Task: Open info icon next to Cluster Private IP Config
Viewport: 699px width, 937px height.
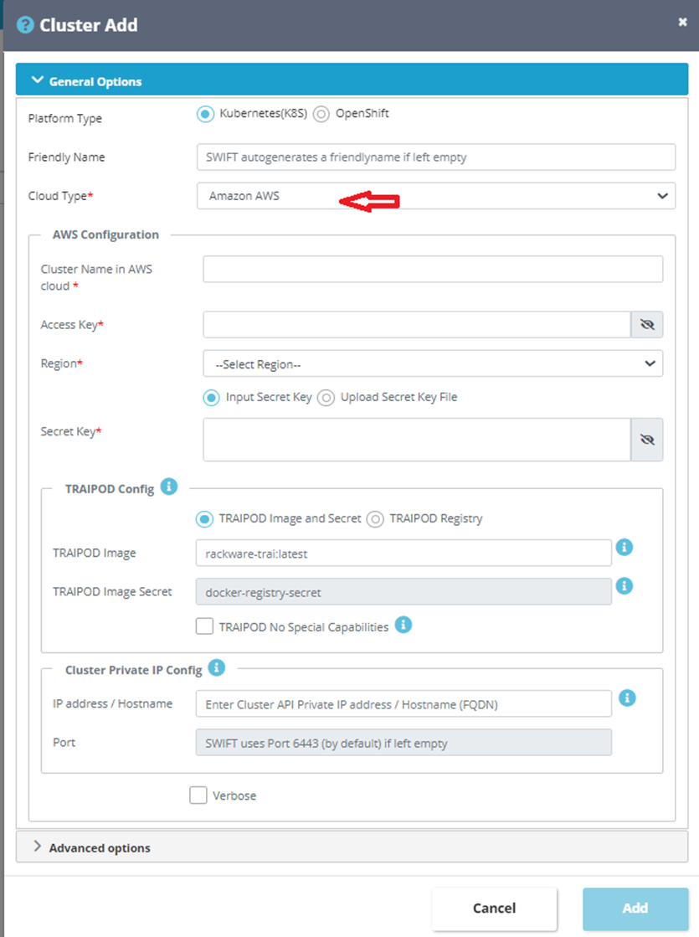Action: click(x=216, y=667)
